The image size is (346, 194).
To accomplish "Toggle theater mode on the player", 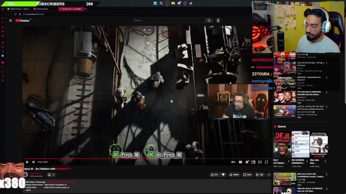I will 260,162.
